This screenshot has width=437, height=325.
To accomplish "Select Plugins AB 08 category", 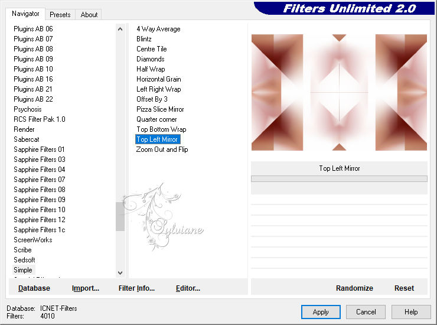I will pos(33,49).
